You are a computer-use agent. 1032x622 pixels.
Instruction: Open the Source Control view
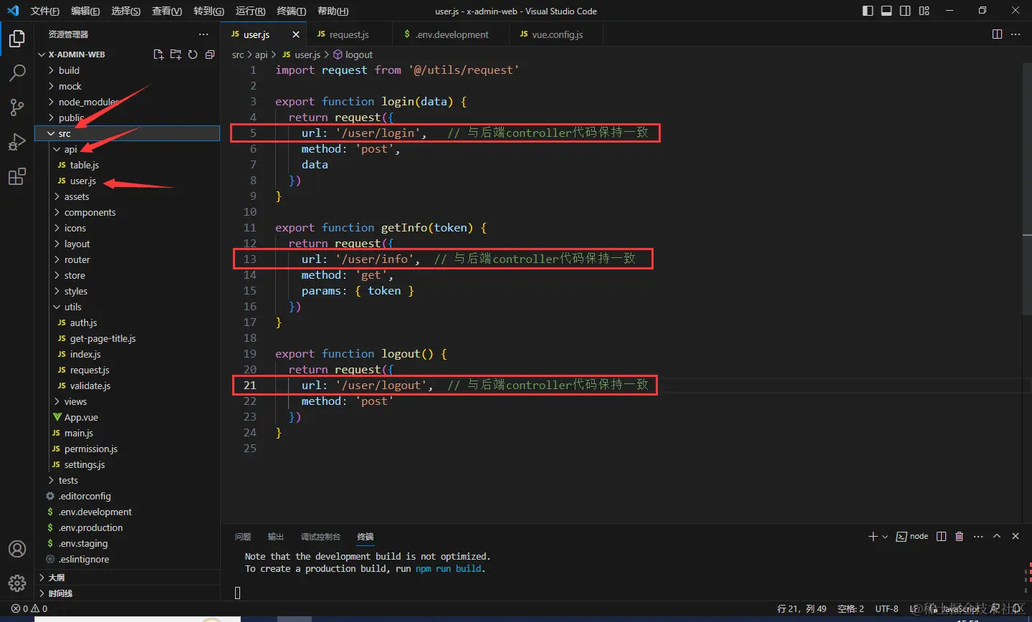17,107
